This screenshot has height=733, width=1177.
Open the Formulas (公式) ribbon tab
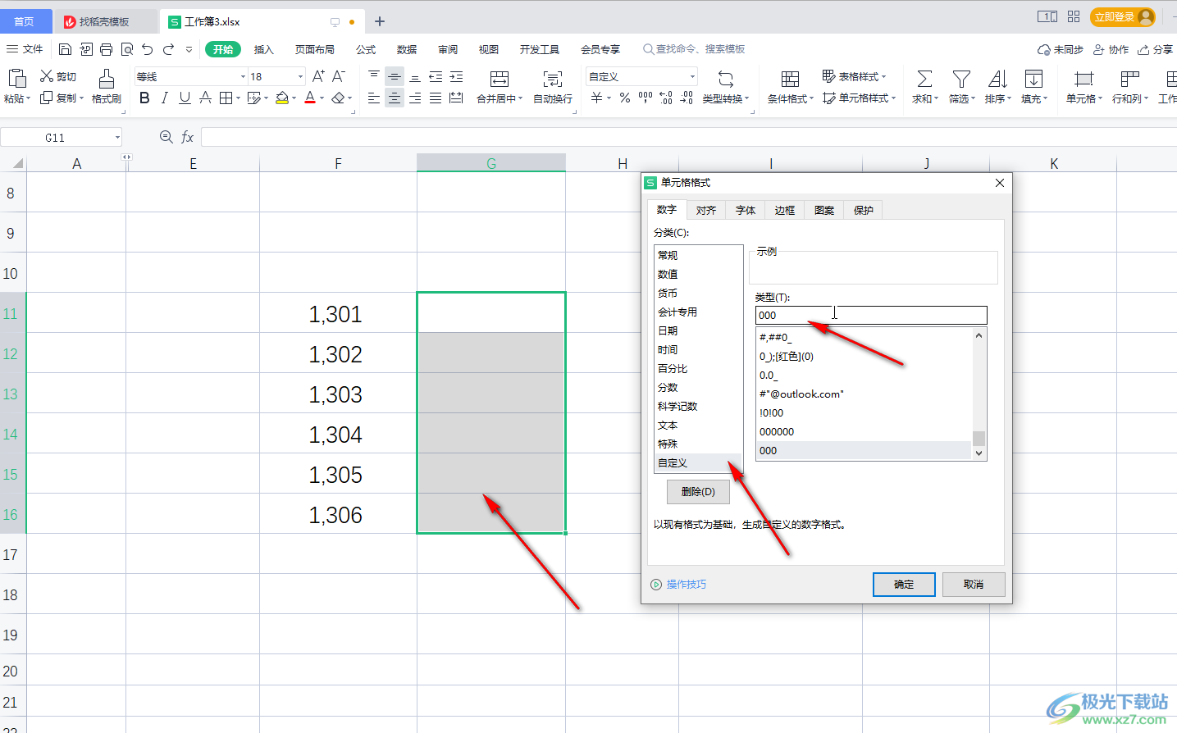tap(366, 49)
